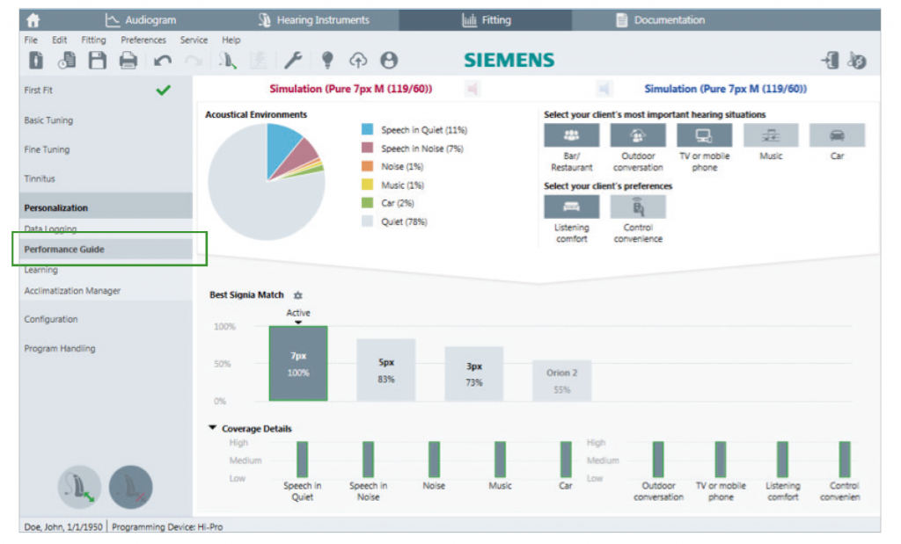This screenshot has width=901, height=544.
Task: Open the Help menu
Action: pyautogui.click(x=231, y=40)
